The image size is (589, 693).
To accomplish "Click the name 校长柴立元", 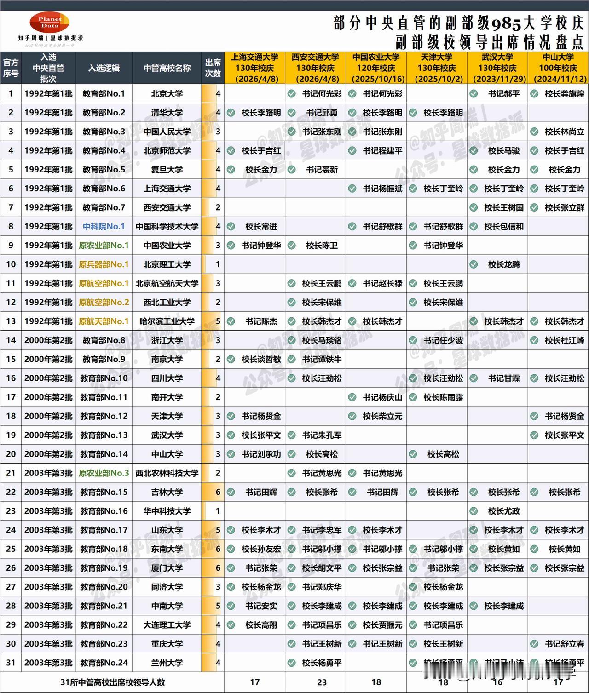I will pos(382,416).
